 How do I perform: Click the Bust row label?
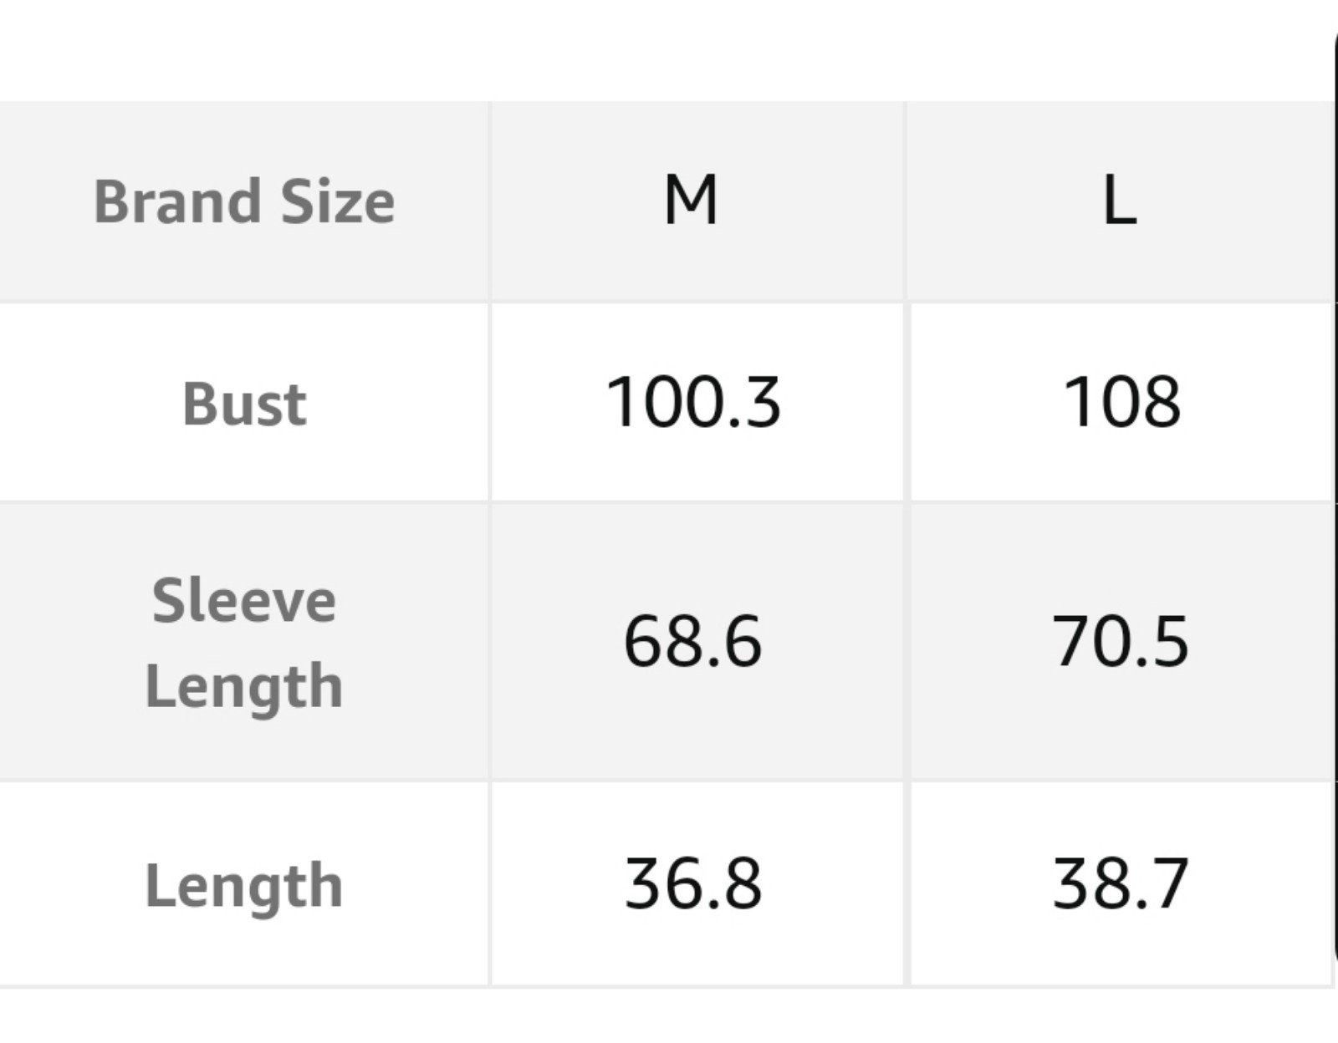coord(243,403)
